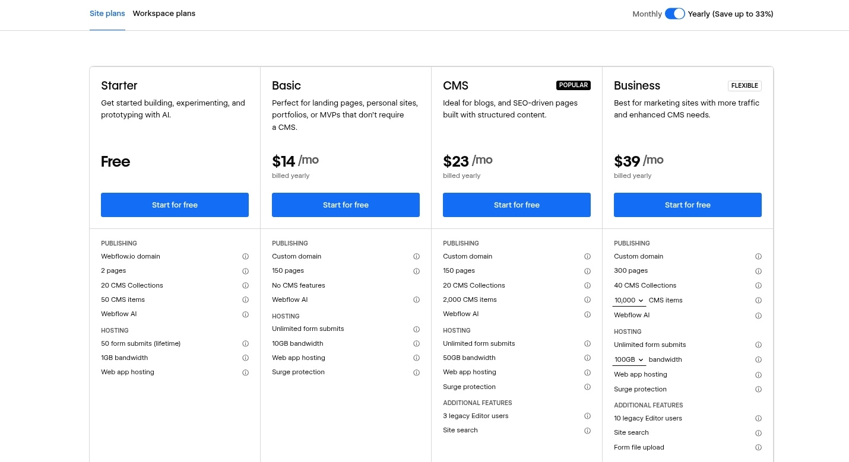Open the 10,000 CMS items dropdown
Image resolution: width=849 pixels, height=462 pixels.
coord(629,300)
